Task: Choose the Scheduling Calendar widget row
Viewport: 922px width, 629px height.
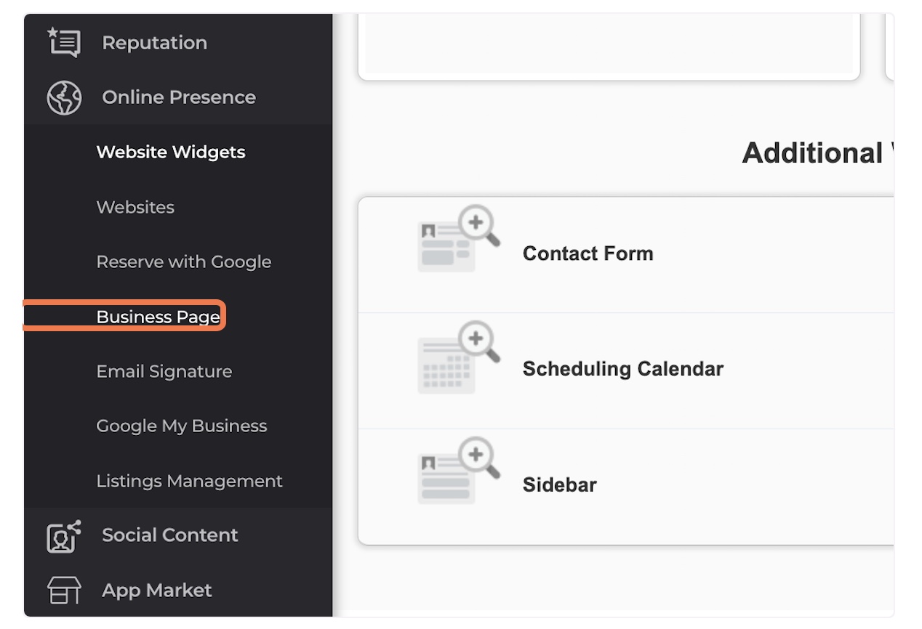Action: click(626, 370)
